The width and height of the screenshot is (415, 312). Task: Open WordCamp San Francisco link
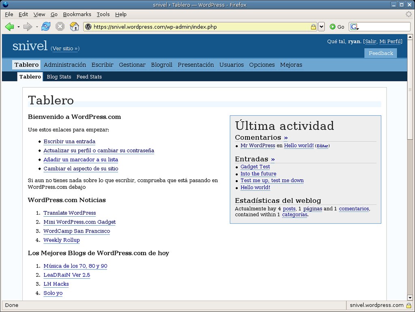77,231
